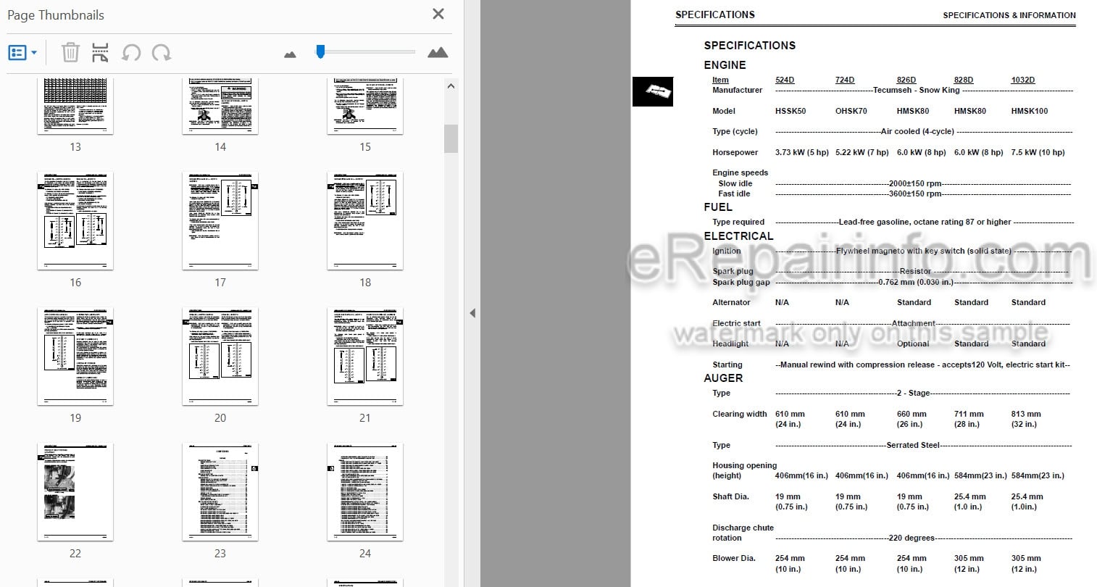Click the 'OHSK70' model value
The height and width of the screenshot is (587, 1097).
click(x=851, y=111)
